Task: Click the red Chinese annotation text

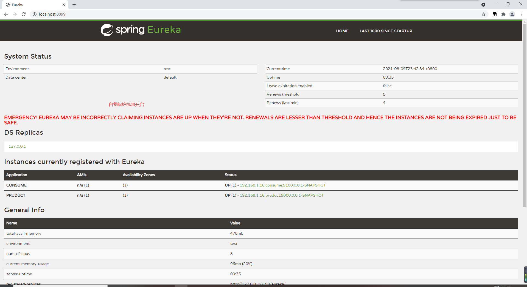Action: 126,104
